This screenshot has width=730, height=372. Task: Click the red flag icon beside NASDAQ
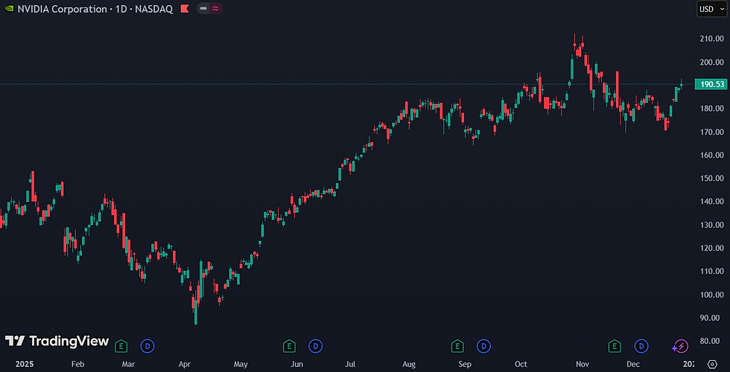pos(185,9)
